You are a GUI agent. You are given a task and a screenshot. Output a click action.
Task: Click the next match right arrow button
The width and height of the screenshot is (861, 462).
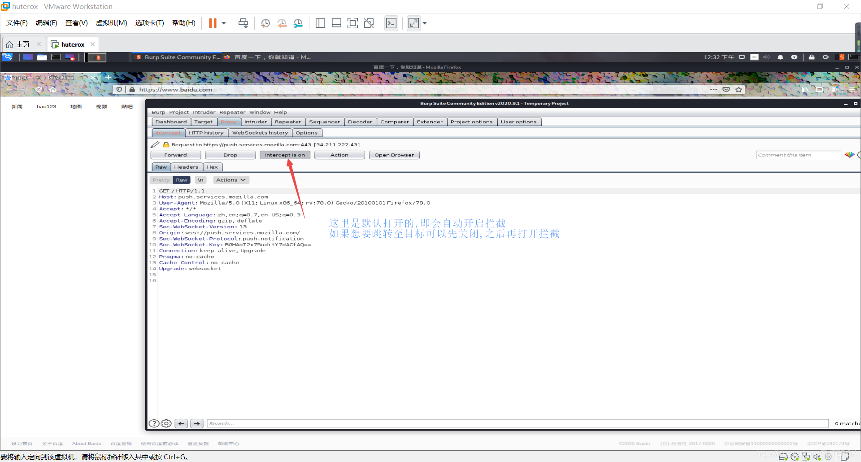point(197,423)
